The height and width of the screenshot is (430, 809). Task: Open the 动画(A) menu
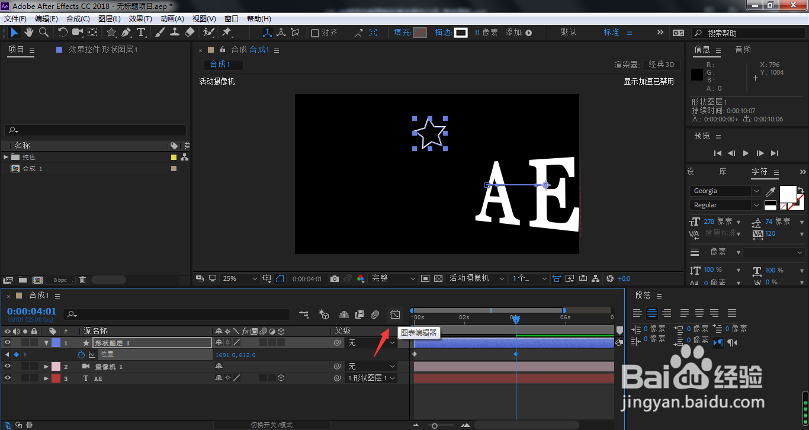(x=172, y=19)
